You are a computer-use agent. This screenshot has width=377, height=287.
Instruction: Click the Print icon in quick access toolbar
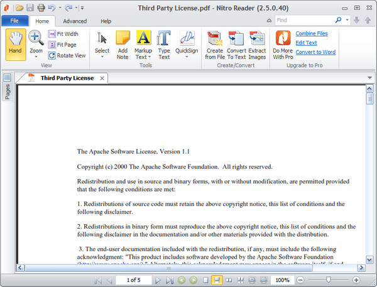[x=41, y=8]
